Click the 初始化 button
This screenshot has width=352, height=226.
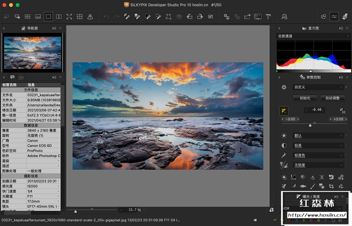coord(305,98)
